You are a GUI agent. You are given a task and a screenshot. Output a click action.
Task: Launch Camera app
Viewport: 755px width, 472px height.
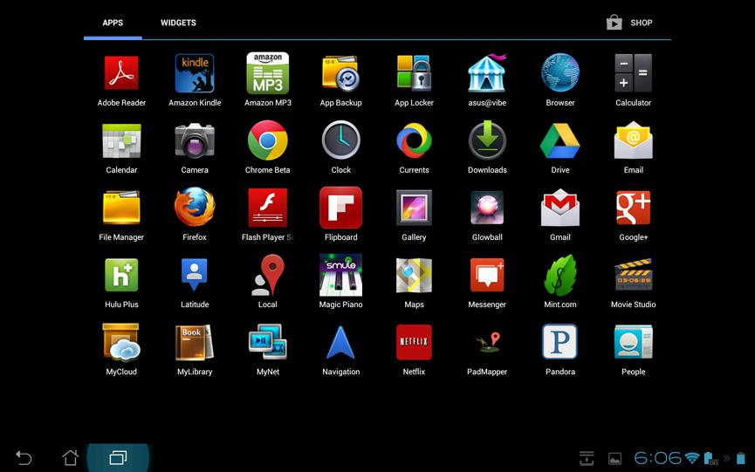(195, 141)
